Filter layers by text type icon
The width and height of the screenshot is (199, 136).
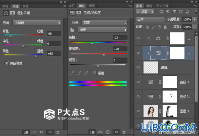pos(174,12)
